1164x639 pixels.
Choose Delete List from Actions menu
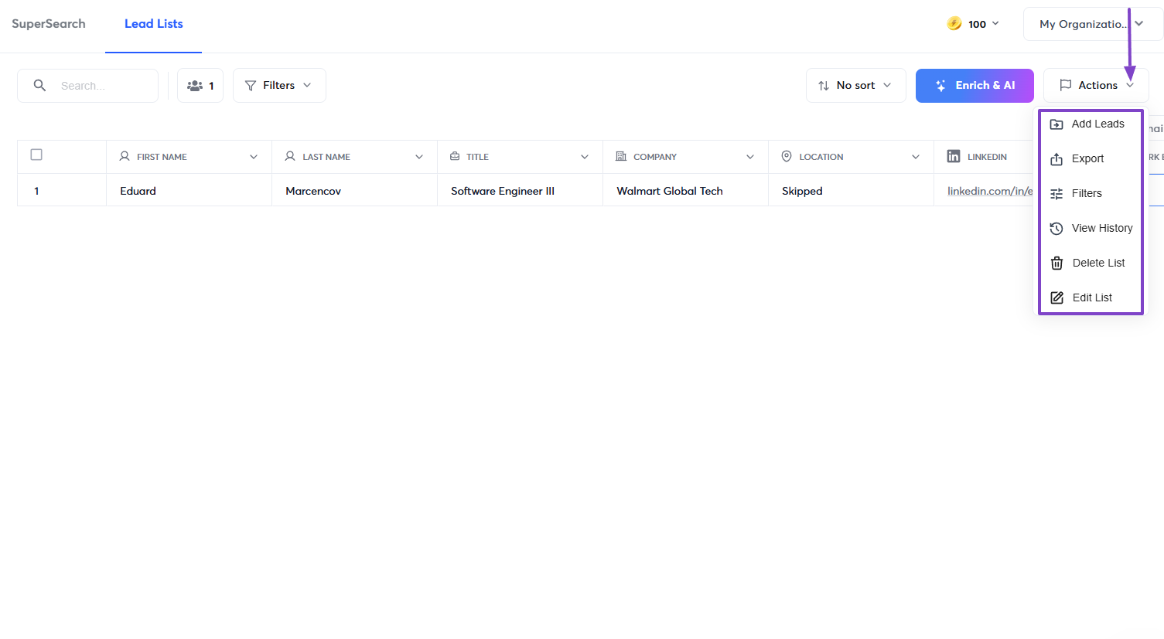click(1091, 263)
